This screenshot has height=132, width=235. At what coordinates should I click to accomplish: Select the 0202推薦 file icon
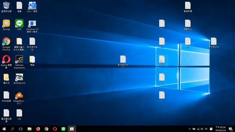coord(6,97)
